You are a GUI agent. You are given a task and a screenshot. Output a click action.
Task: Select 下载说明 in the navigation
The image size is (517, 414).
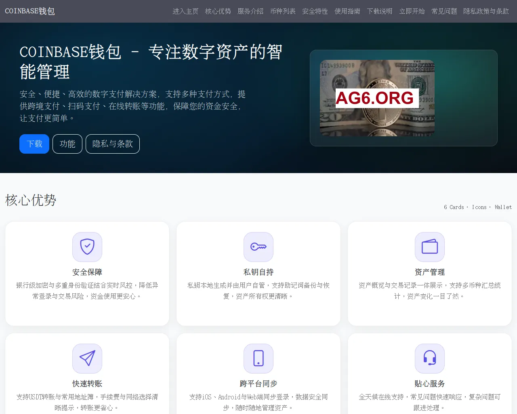pyautogui.click(x=380, y=11)
